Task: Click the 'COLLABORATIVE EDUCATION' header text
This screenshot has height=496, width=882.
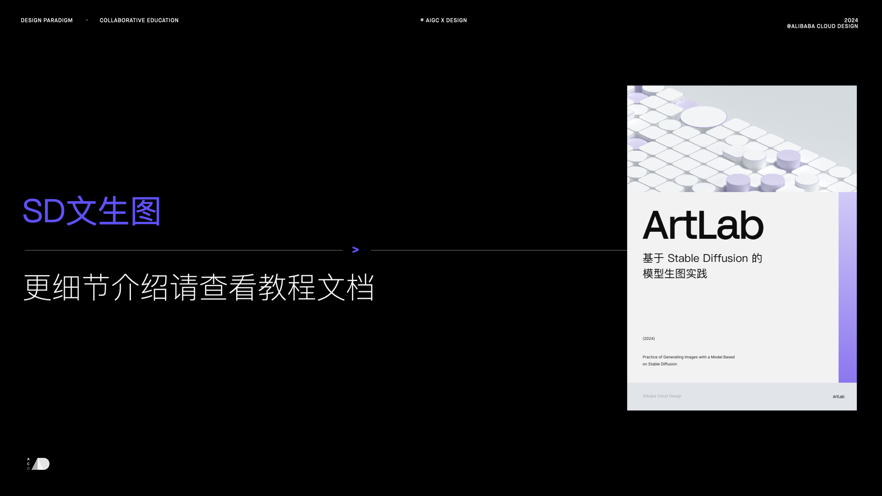Action: [139, 20]
